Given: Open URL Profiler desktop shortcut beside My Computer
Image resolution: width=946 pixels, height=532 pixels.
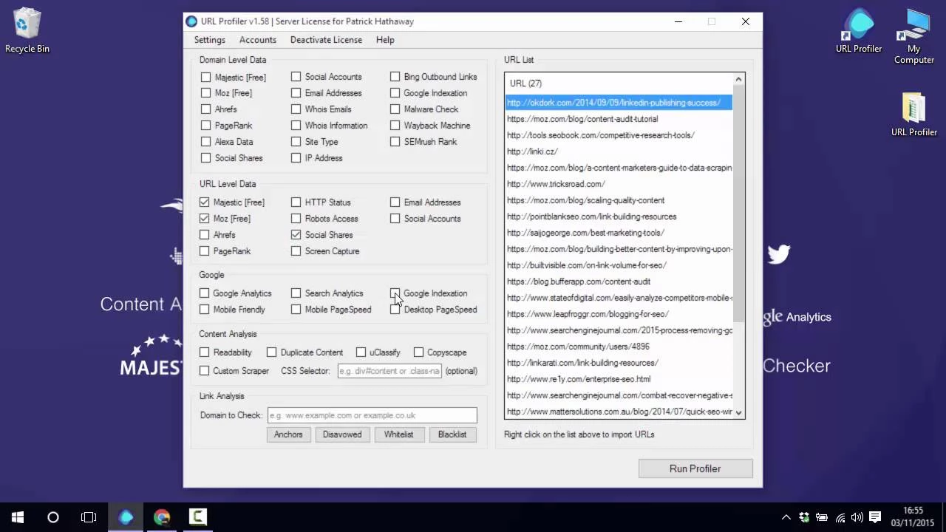Looking at the screenshot, I should 859,31.
